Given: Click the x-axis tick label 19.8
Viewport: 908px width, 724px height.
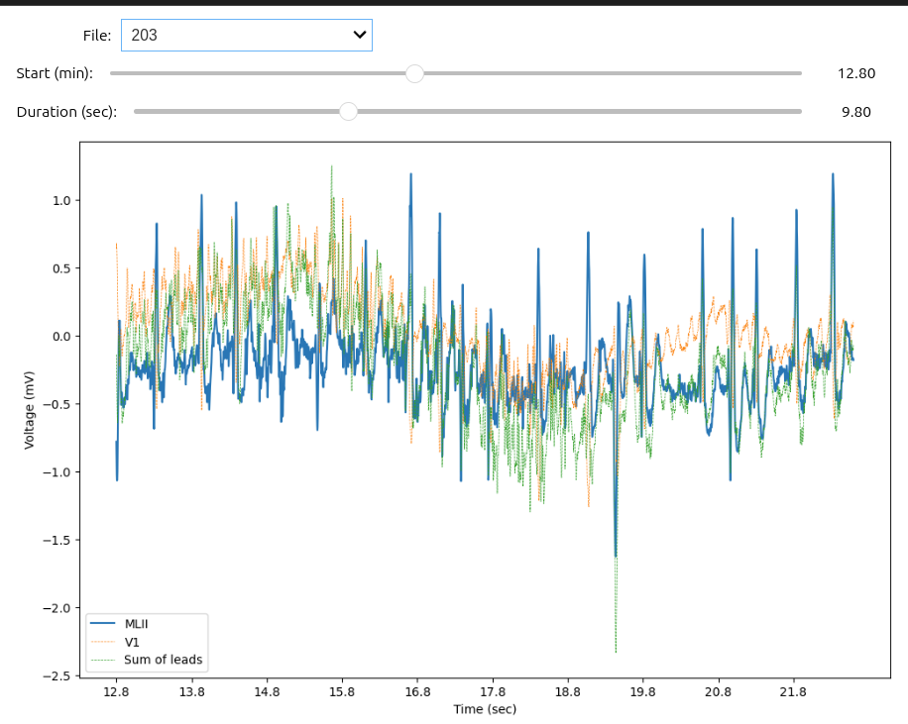Looking at the screenshot, I should [642, 692].
